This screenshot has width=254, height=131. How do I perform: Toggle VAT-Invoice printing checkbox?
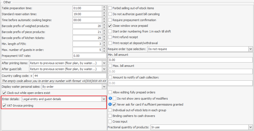[4, 106]
